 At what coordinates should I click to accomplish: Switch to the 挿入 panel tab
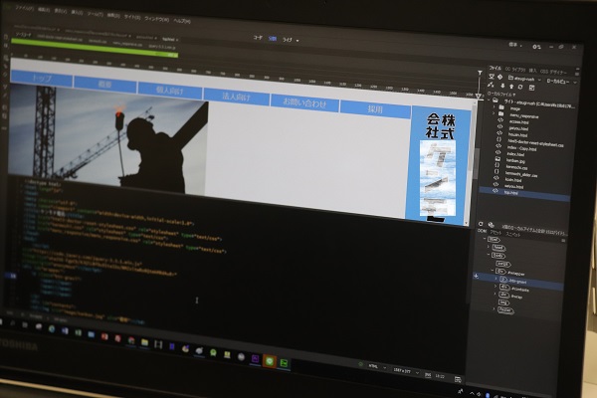tap(532, 70)
